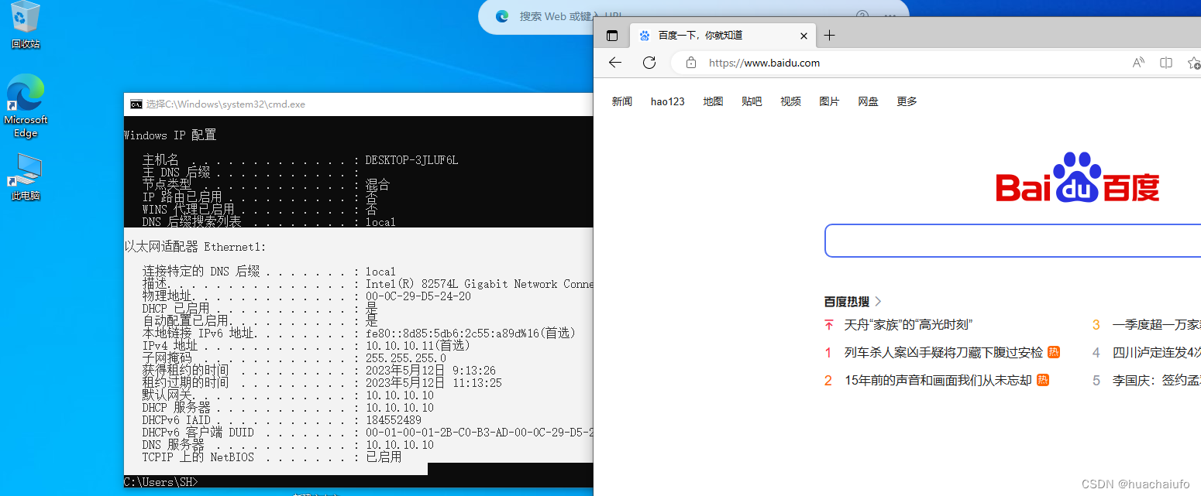Click the Baidu search input box
The height and width of the screenshot is (496, 1201).
click(x=1007, y=241)
